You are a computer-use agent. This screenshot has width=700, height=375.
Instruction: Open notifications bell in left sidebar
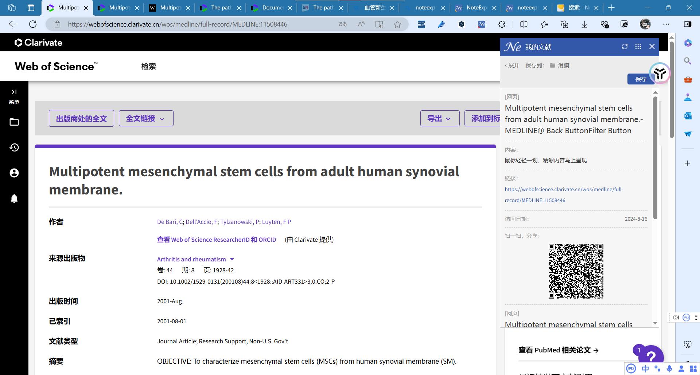pyautogui.click(x=14, y=198)
